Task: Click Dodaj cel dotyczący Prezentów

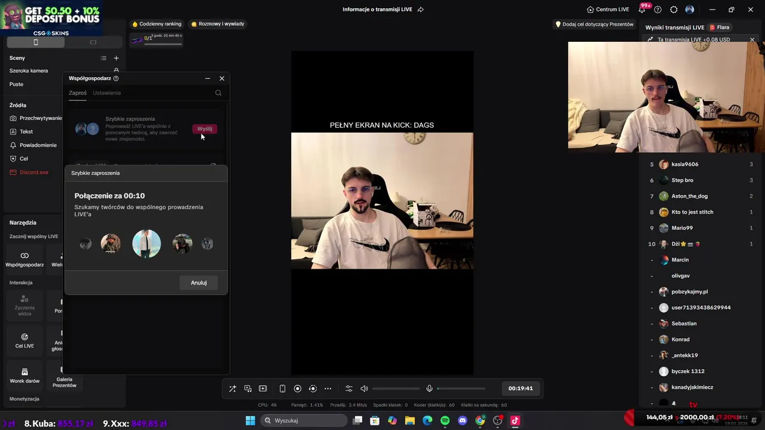Action: click(595, 24)
